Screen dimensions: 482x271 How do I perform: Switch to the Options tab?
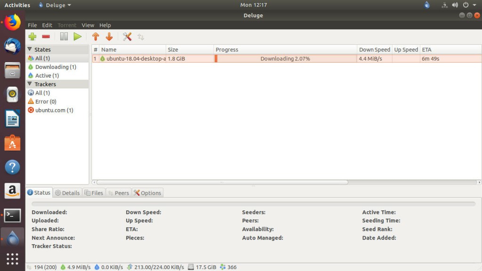click(x=147, y=192)
